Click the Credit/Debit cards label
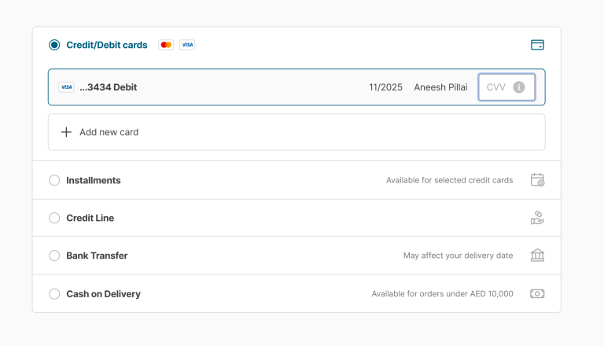Viewport: 604px width, 346px height. click(107, 45)
